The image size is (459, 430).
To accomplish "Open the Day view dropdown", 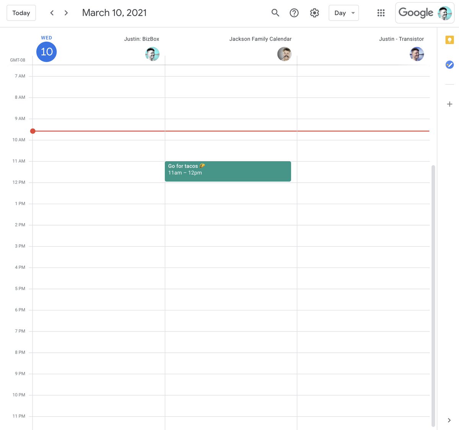I will (343, 13).
